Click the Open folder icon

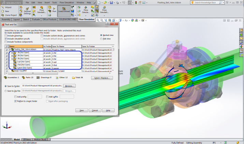tap(105, 3)
